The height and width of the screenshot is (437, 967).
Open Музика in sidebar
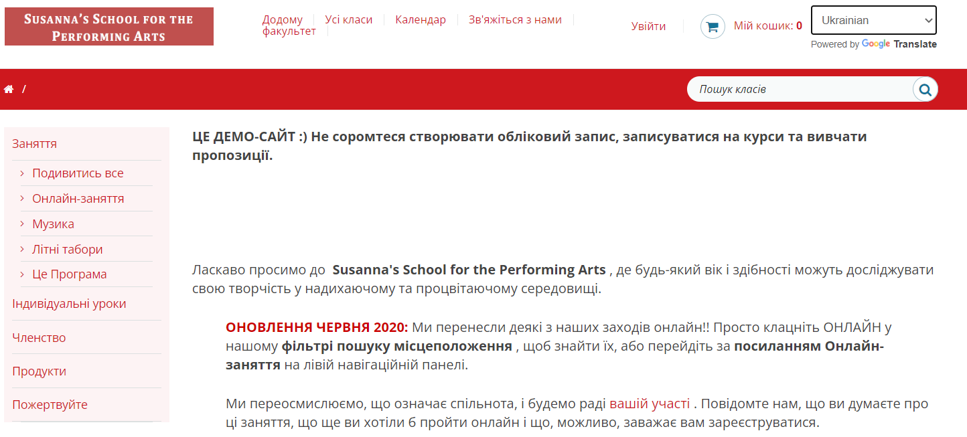pos(53,224)
